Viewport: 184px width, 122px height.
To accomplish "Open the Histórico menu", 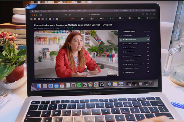I will 64,11.
